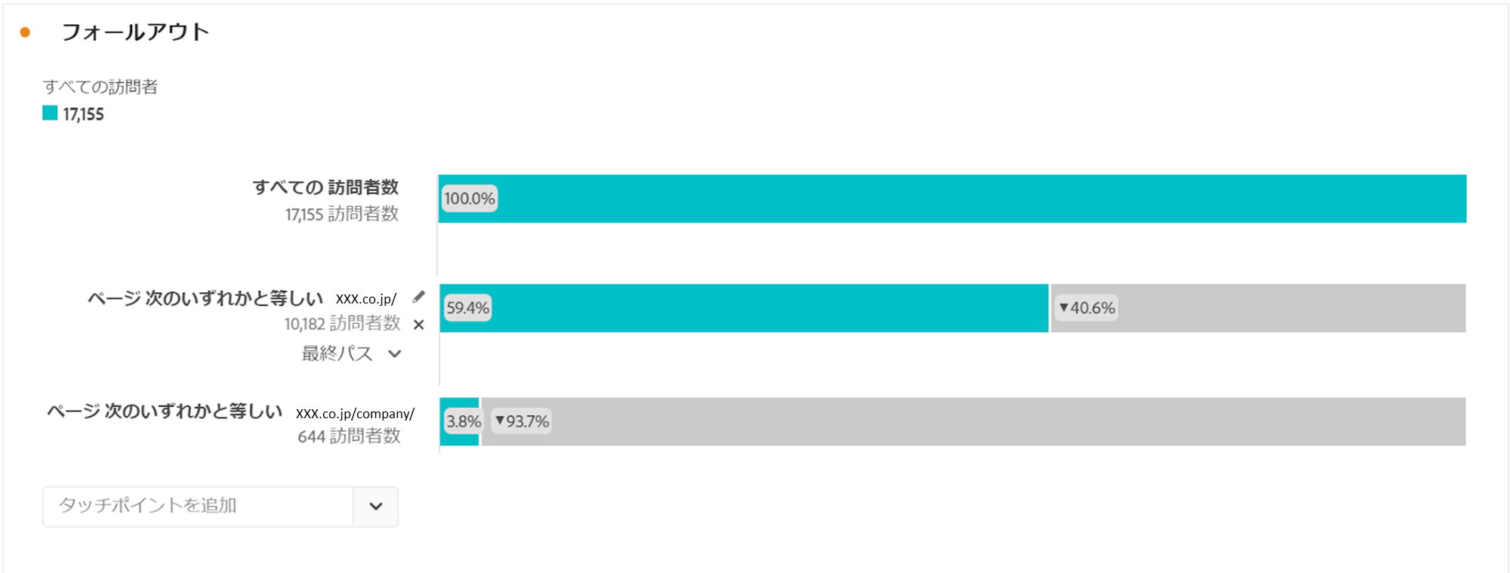Click the down-triangle 40.6% fallout label

click(1086, 308)
